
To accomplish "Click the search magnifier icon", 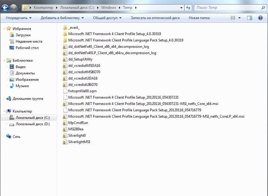I will point(263,8).
